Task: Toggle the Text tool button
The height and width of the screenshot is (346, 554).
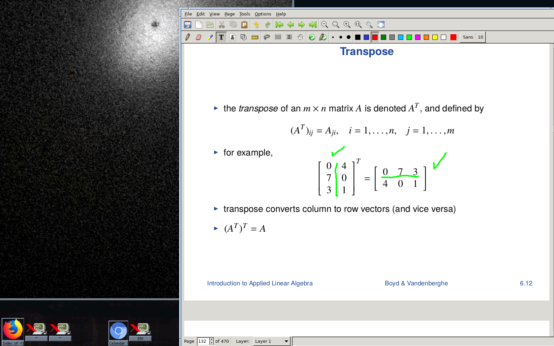Action: pyautogui.click(x=221, y=37)
